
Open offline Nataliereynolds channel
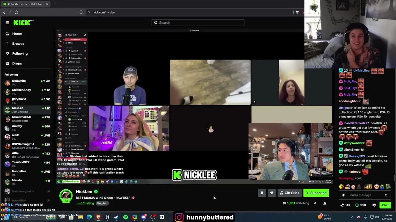pos(27,191)
